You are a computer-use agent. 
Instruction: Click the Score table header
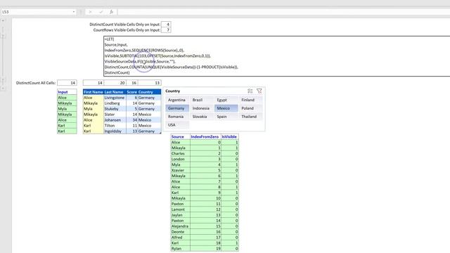131,92
